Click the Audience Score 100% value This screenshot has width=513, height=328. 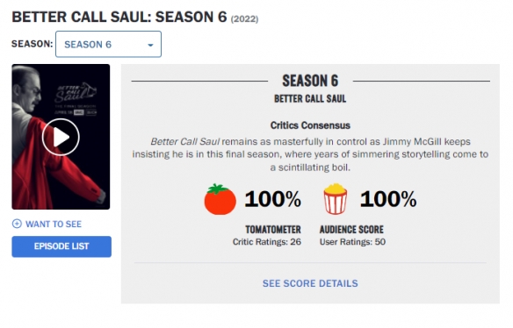(388, 199)
